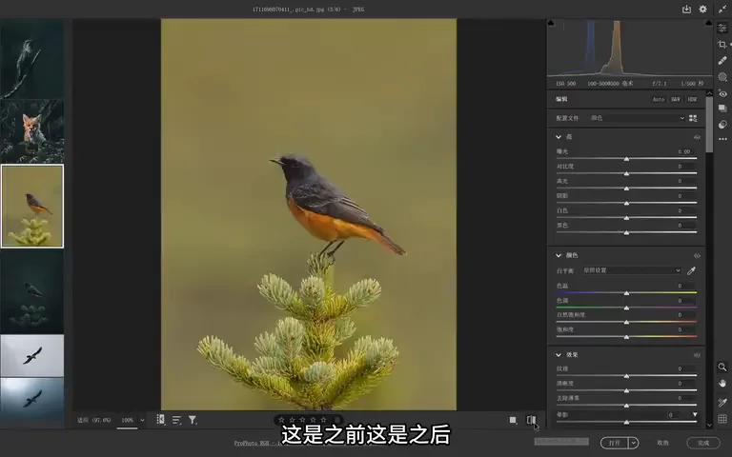Viewport: 732px width, 457px height.
Task: Click the filmstrip toggle icon
Action: coord(160,420)
